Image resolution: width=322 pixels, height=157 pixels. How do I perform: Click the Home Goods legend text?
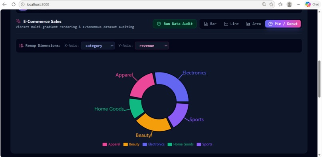pyautogui.click(x=183, y=144)
